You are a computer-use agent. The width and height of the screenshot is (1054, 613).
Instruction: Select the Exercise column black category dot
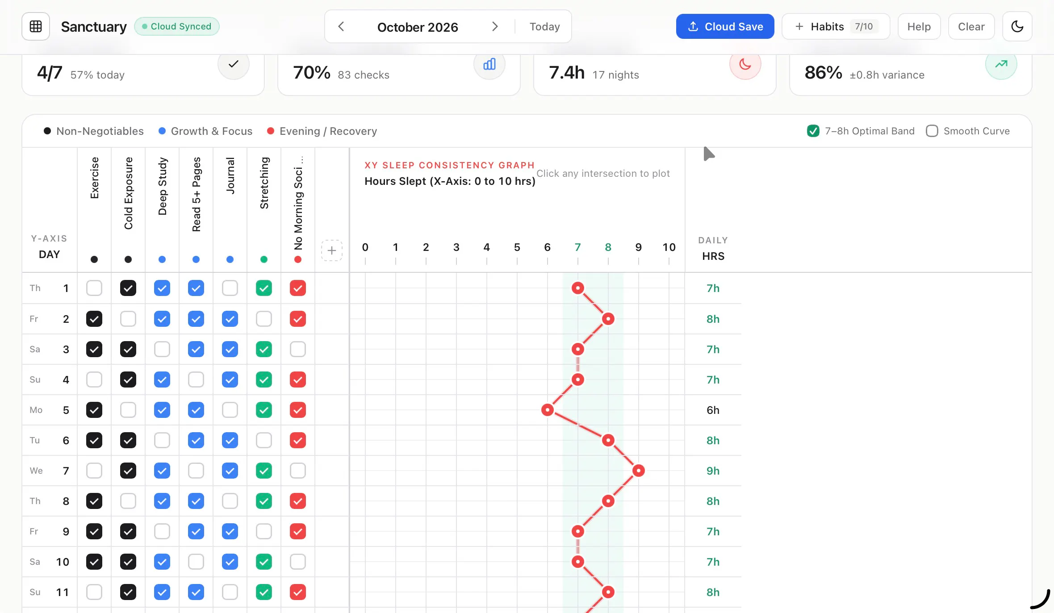coord(94,259)
